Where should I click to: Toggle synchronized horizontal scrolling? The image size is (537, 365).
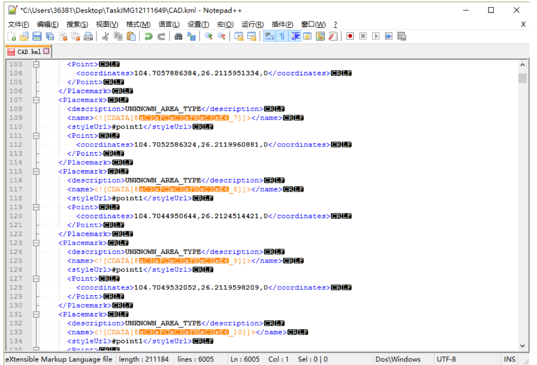coord(252,36)
